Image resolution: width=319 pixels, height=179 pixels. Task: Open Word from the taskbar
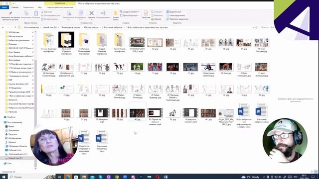point(165,177)
